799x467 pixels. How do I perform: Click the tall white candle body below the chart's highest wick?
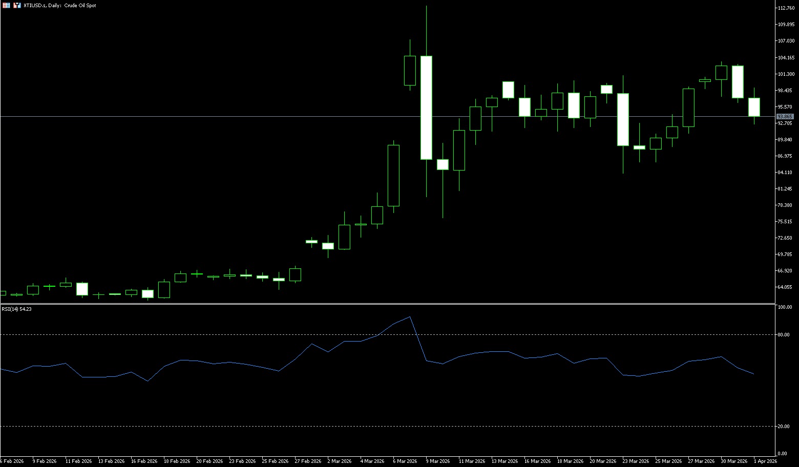pos(426,108)
